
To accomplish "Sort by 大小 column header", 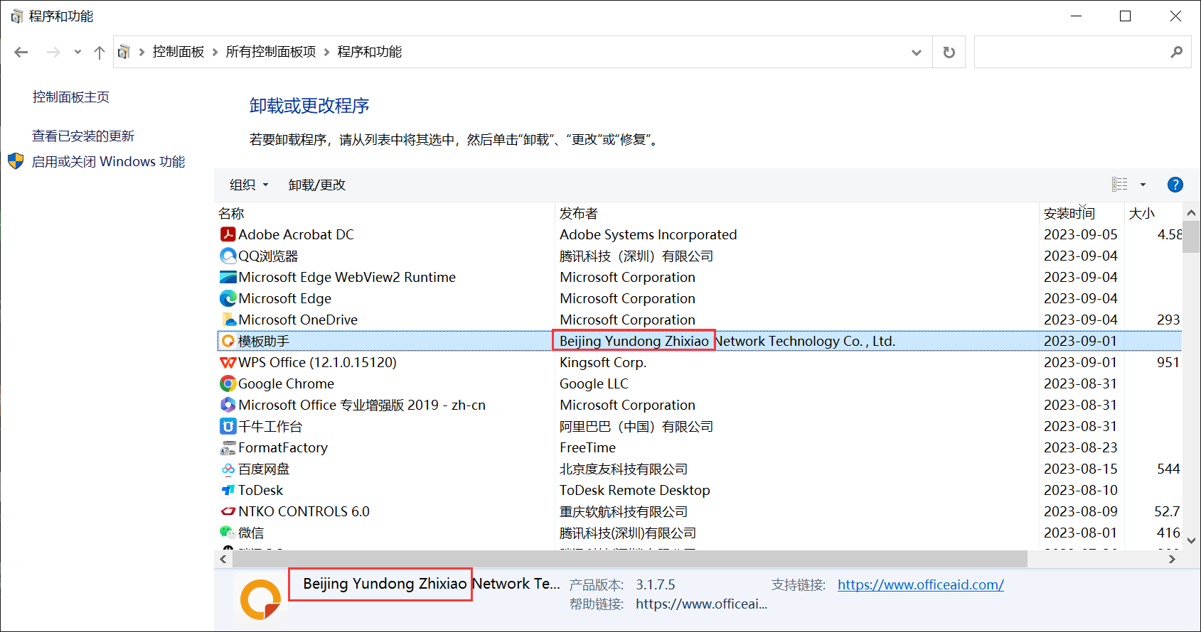I will pos(1153,213).
